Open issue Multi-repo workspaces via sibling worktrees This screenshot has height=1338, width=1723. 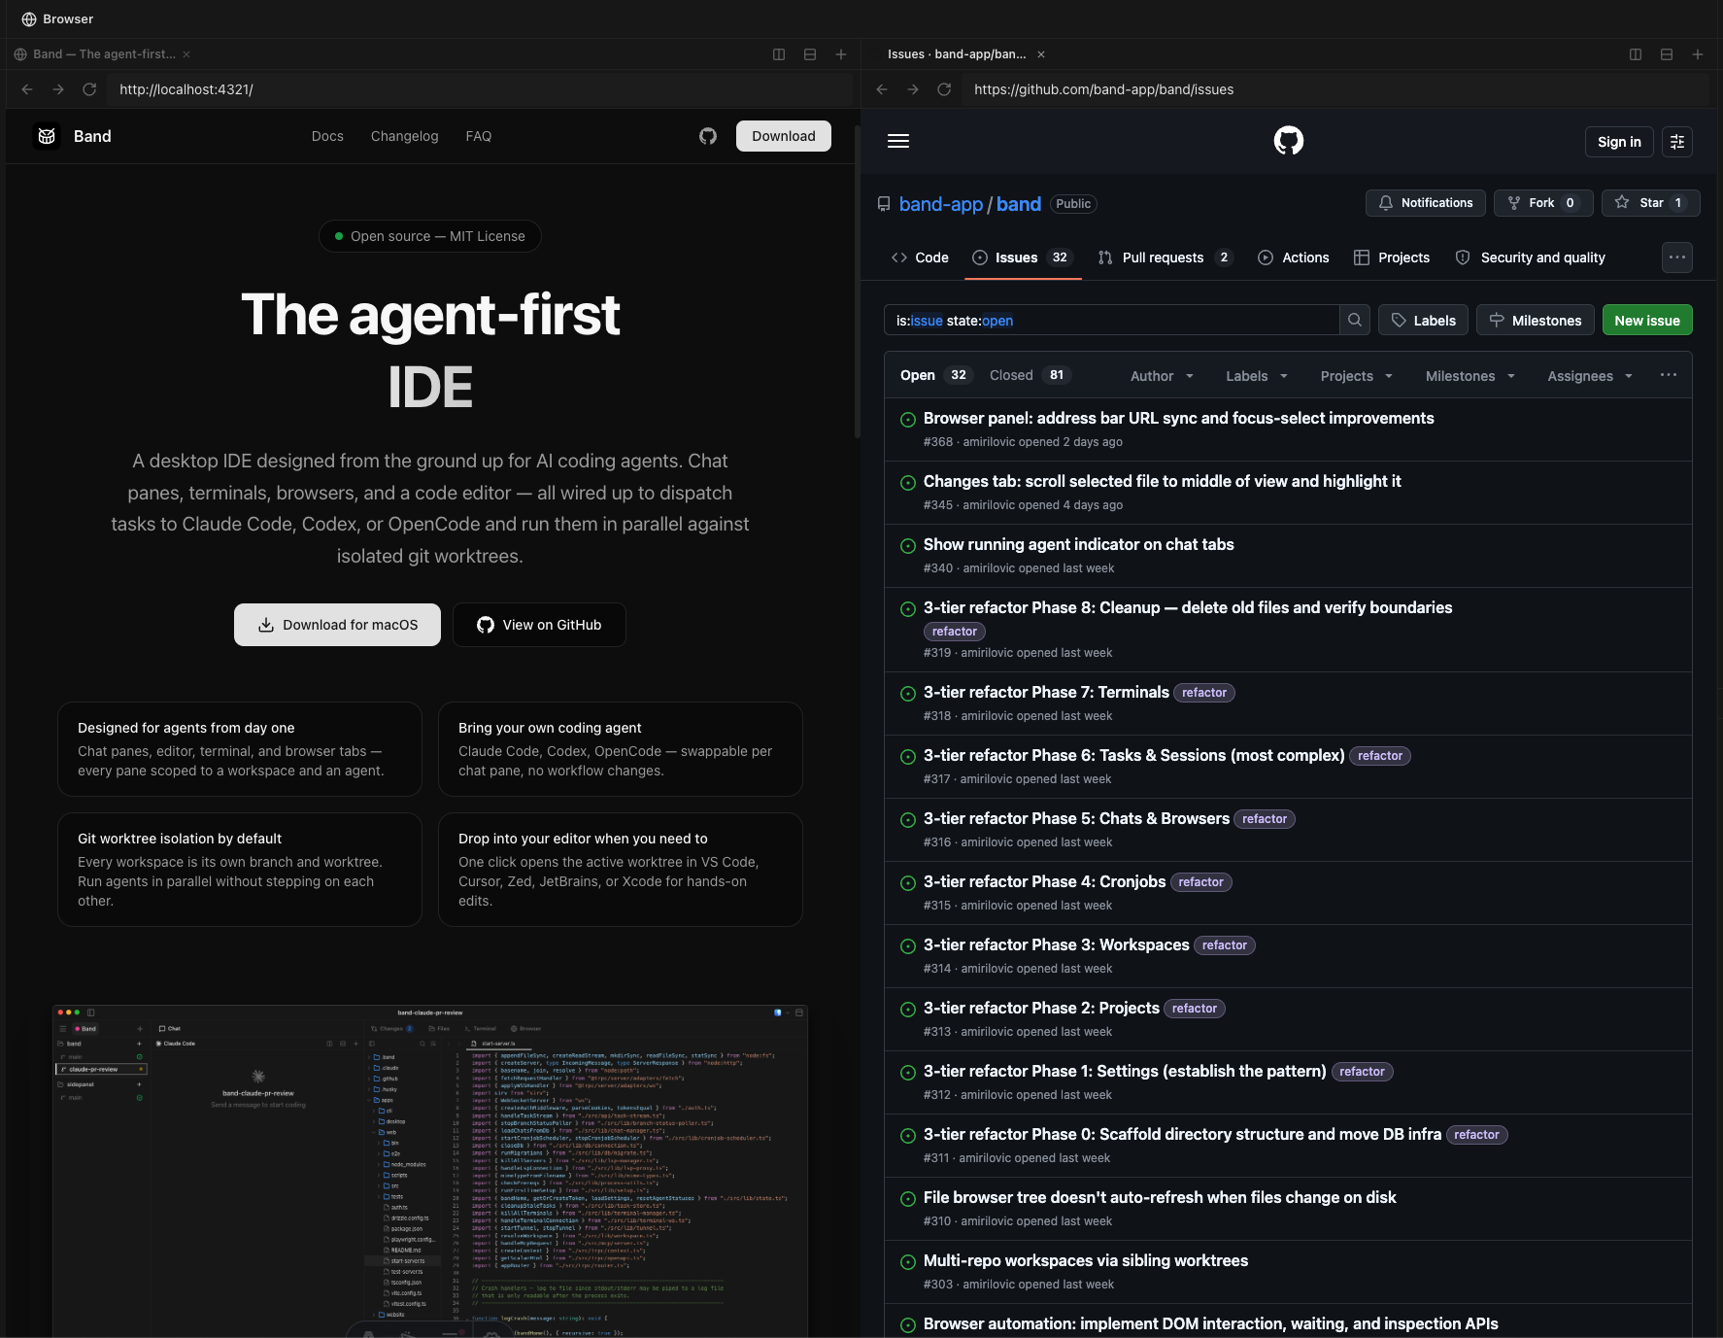1086,1260
